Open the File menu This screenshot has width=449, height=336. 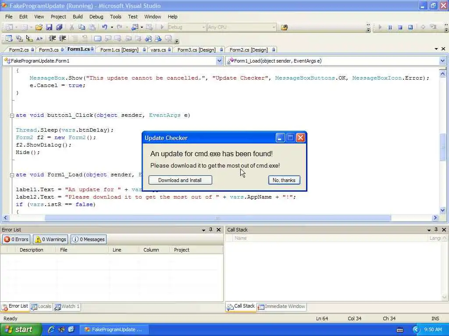click(9, 17)
